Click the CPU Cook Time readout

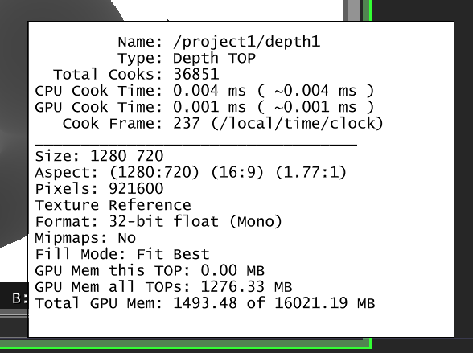(204, 90)
